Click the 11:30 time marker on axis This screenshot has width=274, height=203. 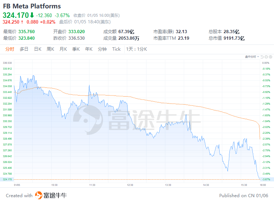click(92, 185)
